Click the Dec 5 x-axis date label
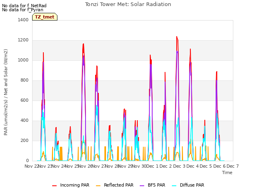257x193 pixels. [x=206, y=166]
